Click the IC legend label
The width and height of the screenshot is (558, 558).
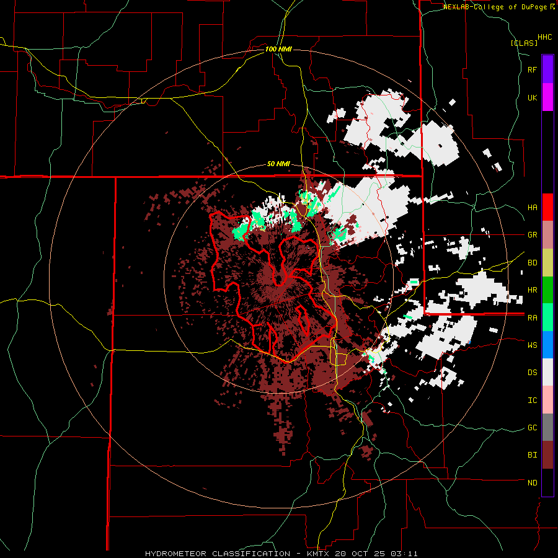(x=532, y=400)
